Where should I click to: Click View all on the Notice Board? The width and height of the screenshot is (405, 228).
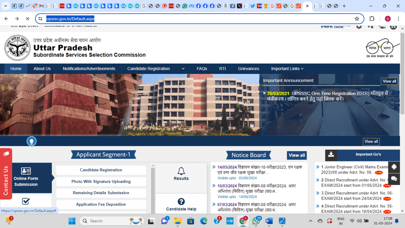coord(297,155)
